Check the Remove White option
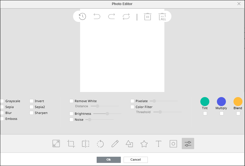Screen dimensions: 245x166 coord(71,101)
